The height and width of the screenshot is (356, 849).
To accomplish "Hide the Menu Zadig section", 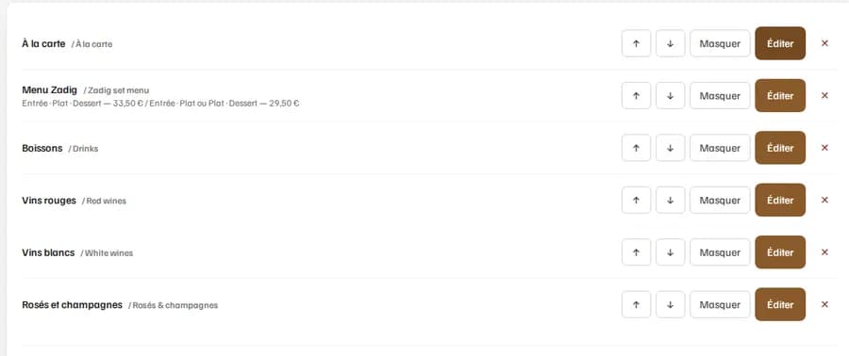I will click(720, 96).
